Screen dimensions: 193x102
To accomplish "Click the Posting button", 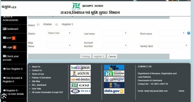I will 86,56.
